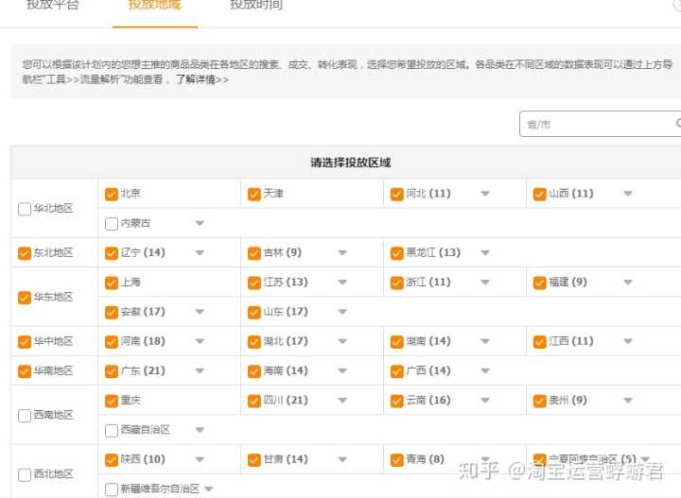Check the 内蒙古 checkbox
The height and width of the screenshot is (498, 681).
coord(112,223)
